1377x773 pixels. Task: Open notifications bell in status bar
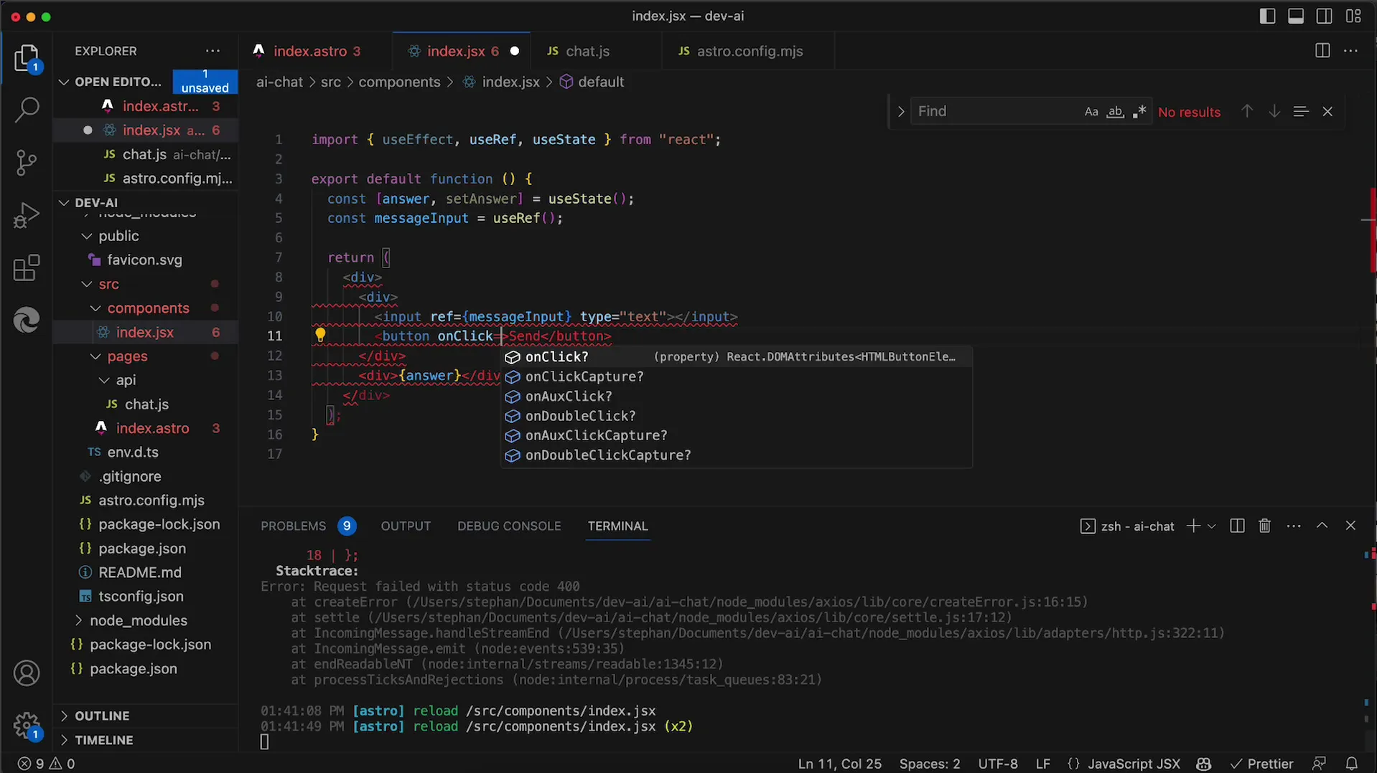pos(1352,764)
